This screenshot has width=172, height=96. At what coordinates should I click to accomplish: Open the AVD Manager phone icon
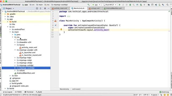click(x=159, y=5)
